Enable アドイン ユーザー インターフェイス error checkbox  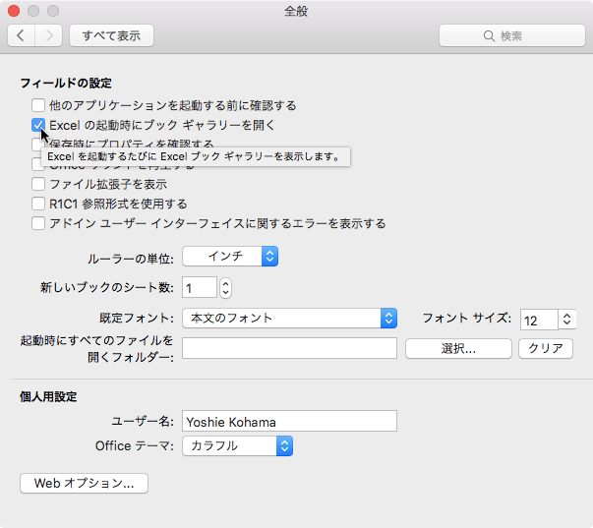38,223
